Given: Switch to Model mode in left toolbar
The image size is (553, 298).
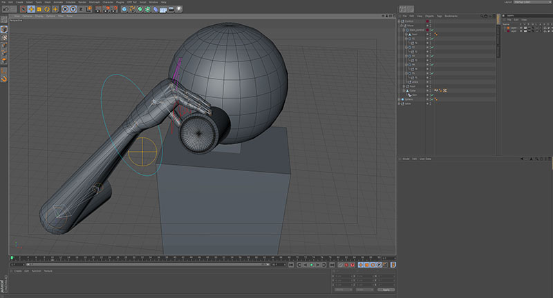Looking at the screenshot, I should click(4, 29).
